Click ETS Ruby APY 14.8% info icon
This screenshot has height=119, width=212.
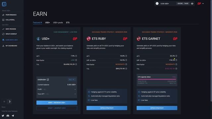tap(126, 56)
